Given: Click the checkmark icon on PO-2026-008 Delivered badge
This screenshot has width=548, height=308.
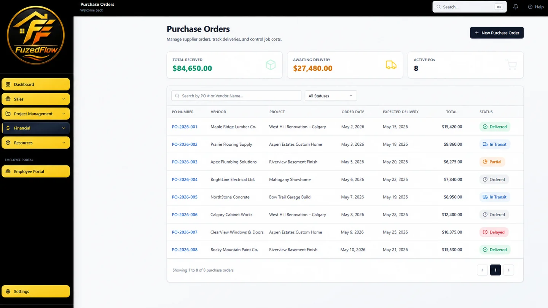Looking at the screenshot, I should pyautogui.click(x=485, y=250).
